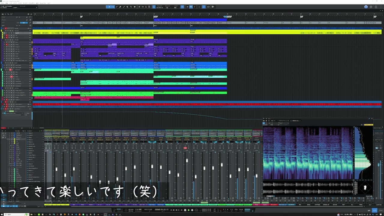Click the user account avatar at top right
384x216 pixels.
click(x=366, y=7)
